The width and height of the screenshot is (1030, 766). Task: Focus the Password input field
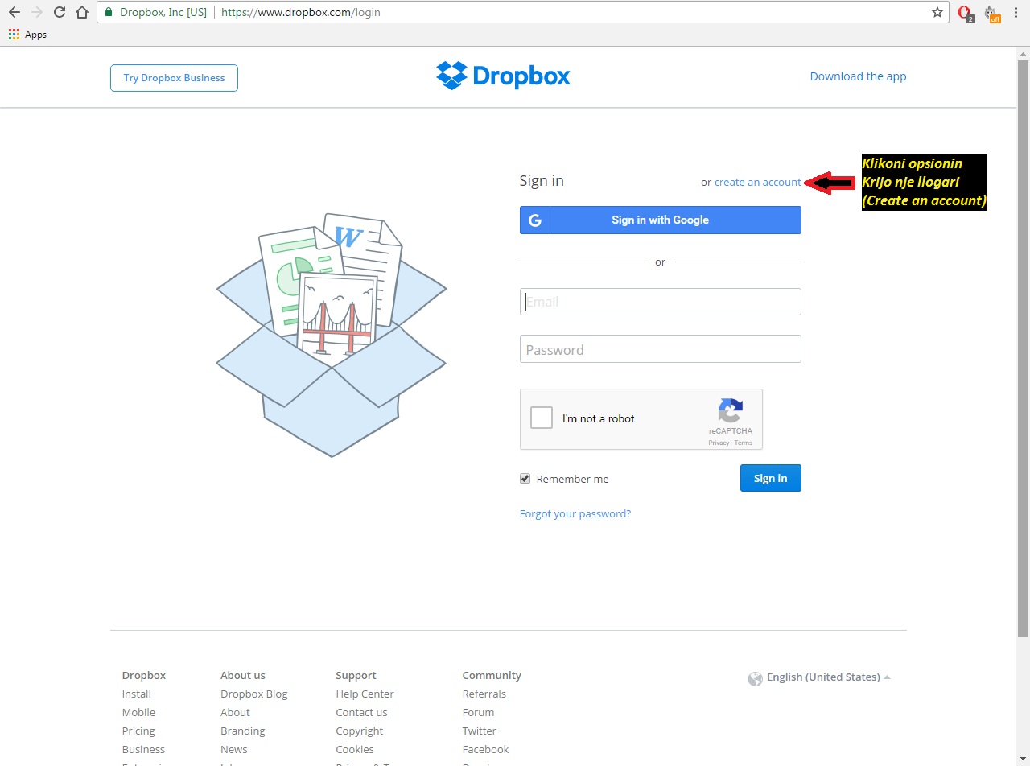660,349
